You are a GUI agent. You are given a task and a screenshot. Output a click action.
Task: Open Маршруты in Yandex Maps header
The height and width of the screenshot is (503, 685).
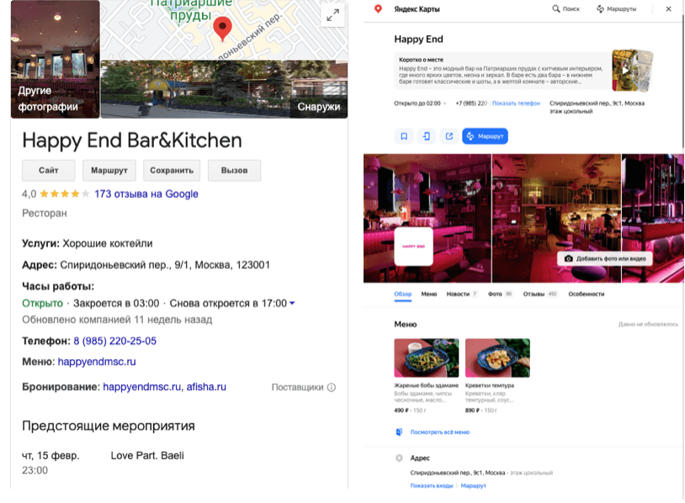[616, 8]
